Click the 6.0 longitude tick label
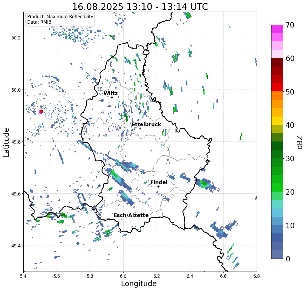 coord(123,276)
